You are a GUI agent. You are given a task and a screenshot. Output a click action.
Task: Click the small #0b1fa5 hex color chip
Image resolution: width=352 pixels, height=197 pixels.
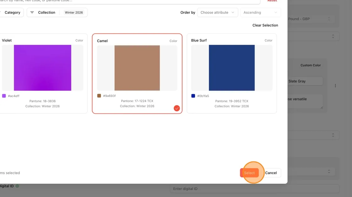[193, 96]
